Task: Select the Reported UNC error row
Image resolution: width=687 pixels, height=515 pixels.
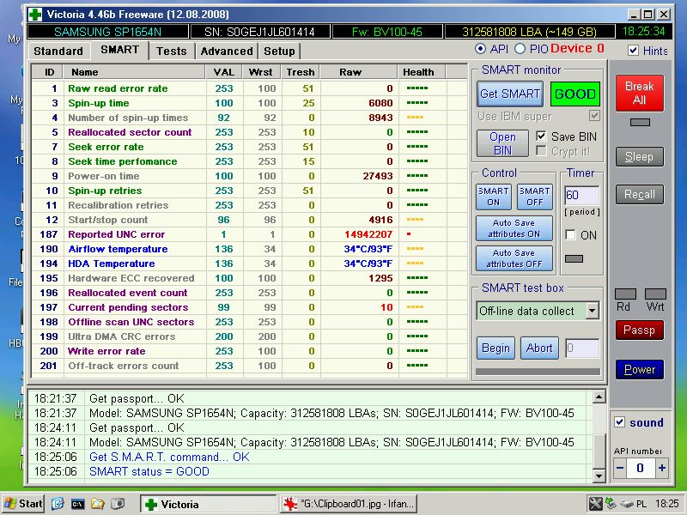Action: 250,234
